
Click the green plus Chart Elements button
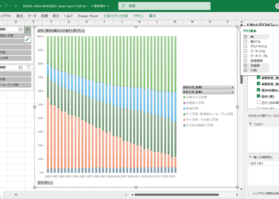pyautogui.click(x=27, y=30)
